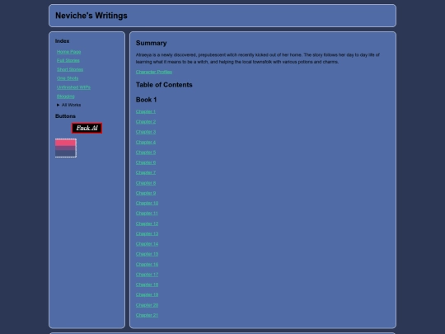The height and width of the screenshot is (334, 445).
Task: Open the Character Profiles link
Action: (x=154, y=72)
